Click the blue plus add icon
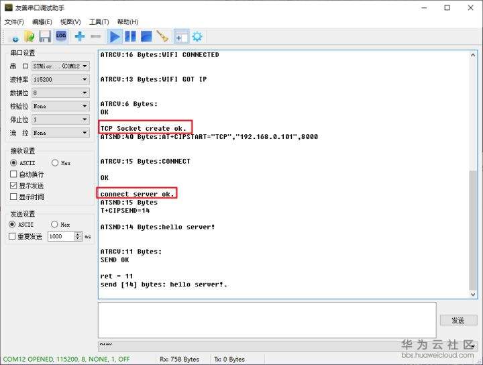Viewport: 483px width, 365px height. point(80,36)
